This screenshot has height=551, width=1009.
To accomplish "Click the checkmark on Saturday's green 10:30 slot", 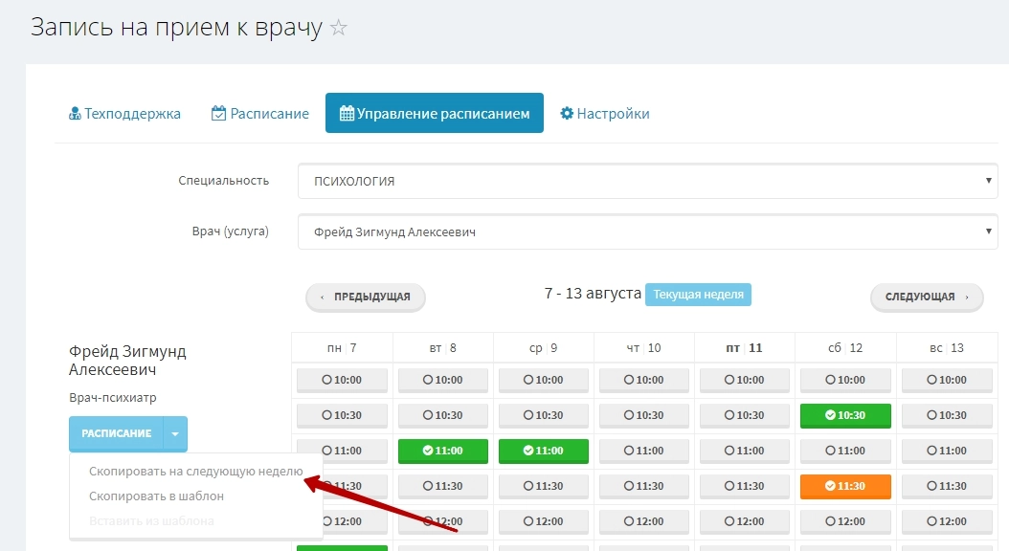I will coord(832,415).
